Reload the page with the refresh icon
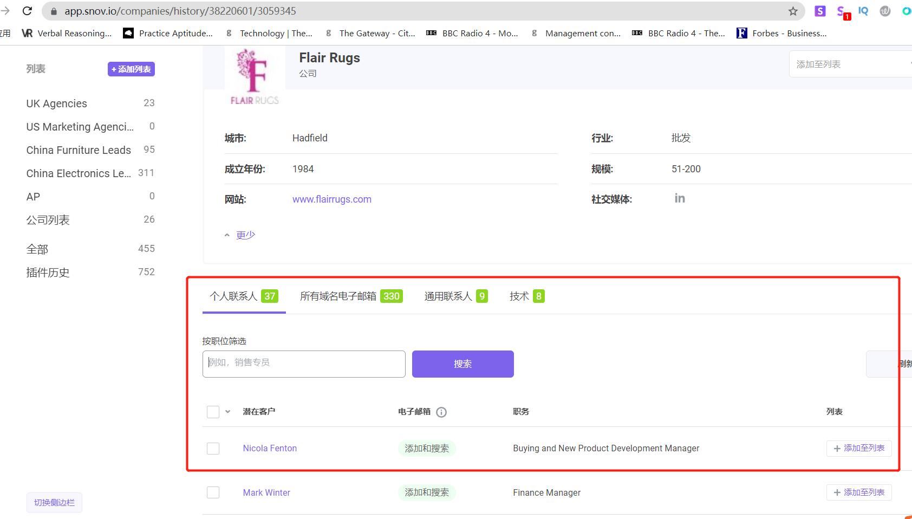The image size is (912, 519). (28, 11)
